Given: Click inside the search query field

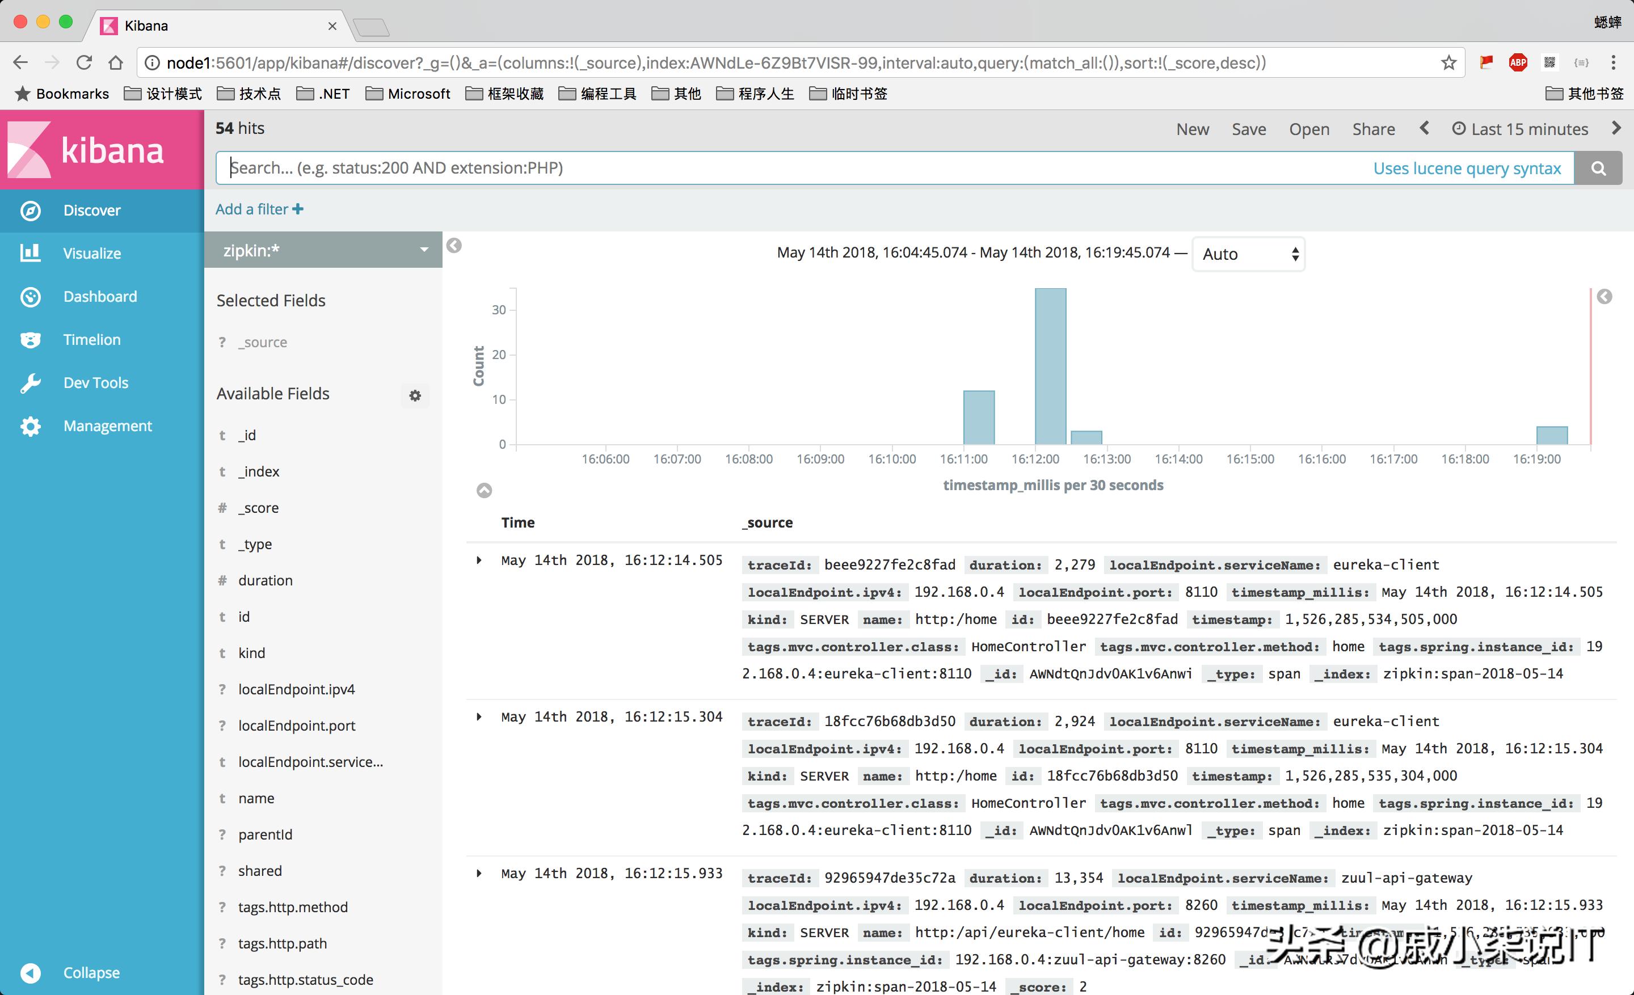Looking at the screenshot, I should pos(663,168).
